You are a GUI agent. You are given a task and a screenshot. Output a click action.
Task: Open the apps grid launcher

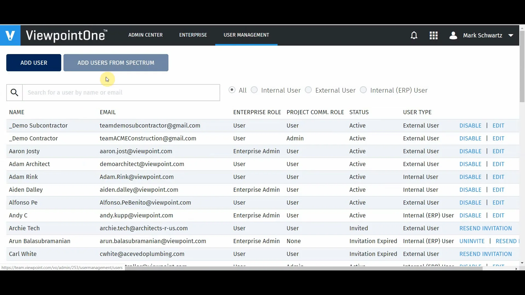tap(433, 35)
